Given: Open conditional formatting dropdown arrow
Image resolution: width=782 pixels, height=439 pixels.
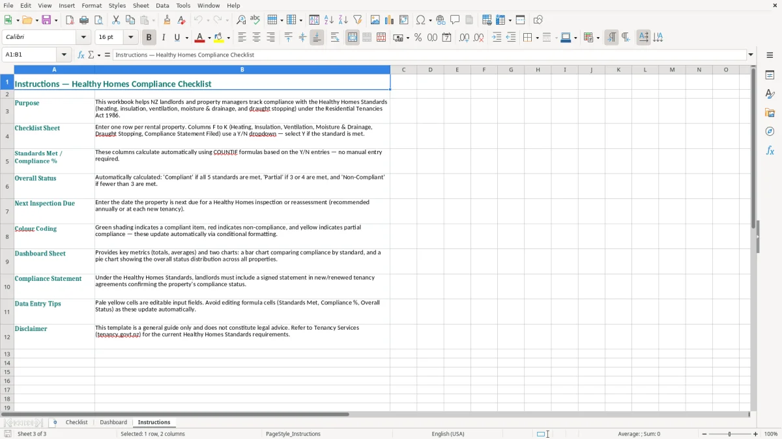Looking at the screenshot, I should tap(598, 38).
